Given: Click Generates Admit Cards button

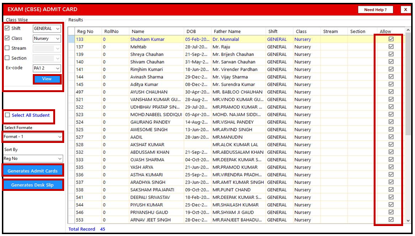Looking at the screenshot, I should click(x=32, y=171).
